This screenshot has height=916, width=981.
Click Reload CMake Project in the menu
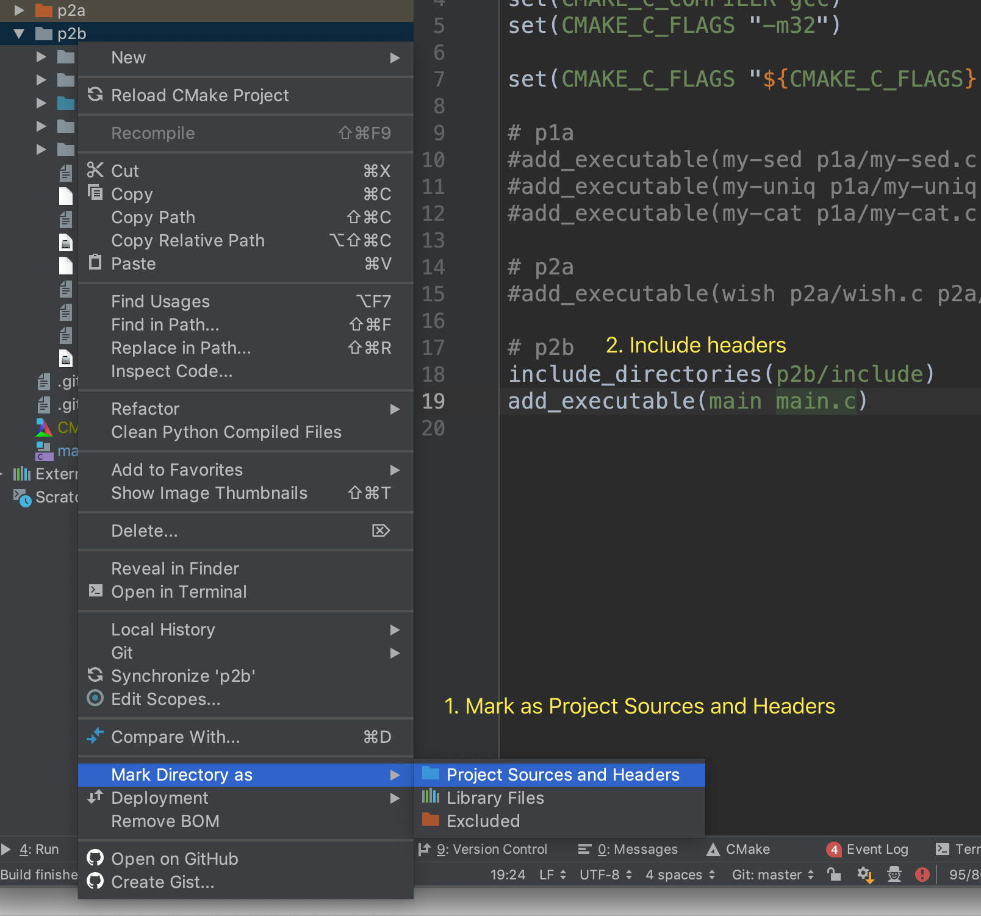tap(199, 95)
